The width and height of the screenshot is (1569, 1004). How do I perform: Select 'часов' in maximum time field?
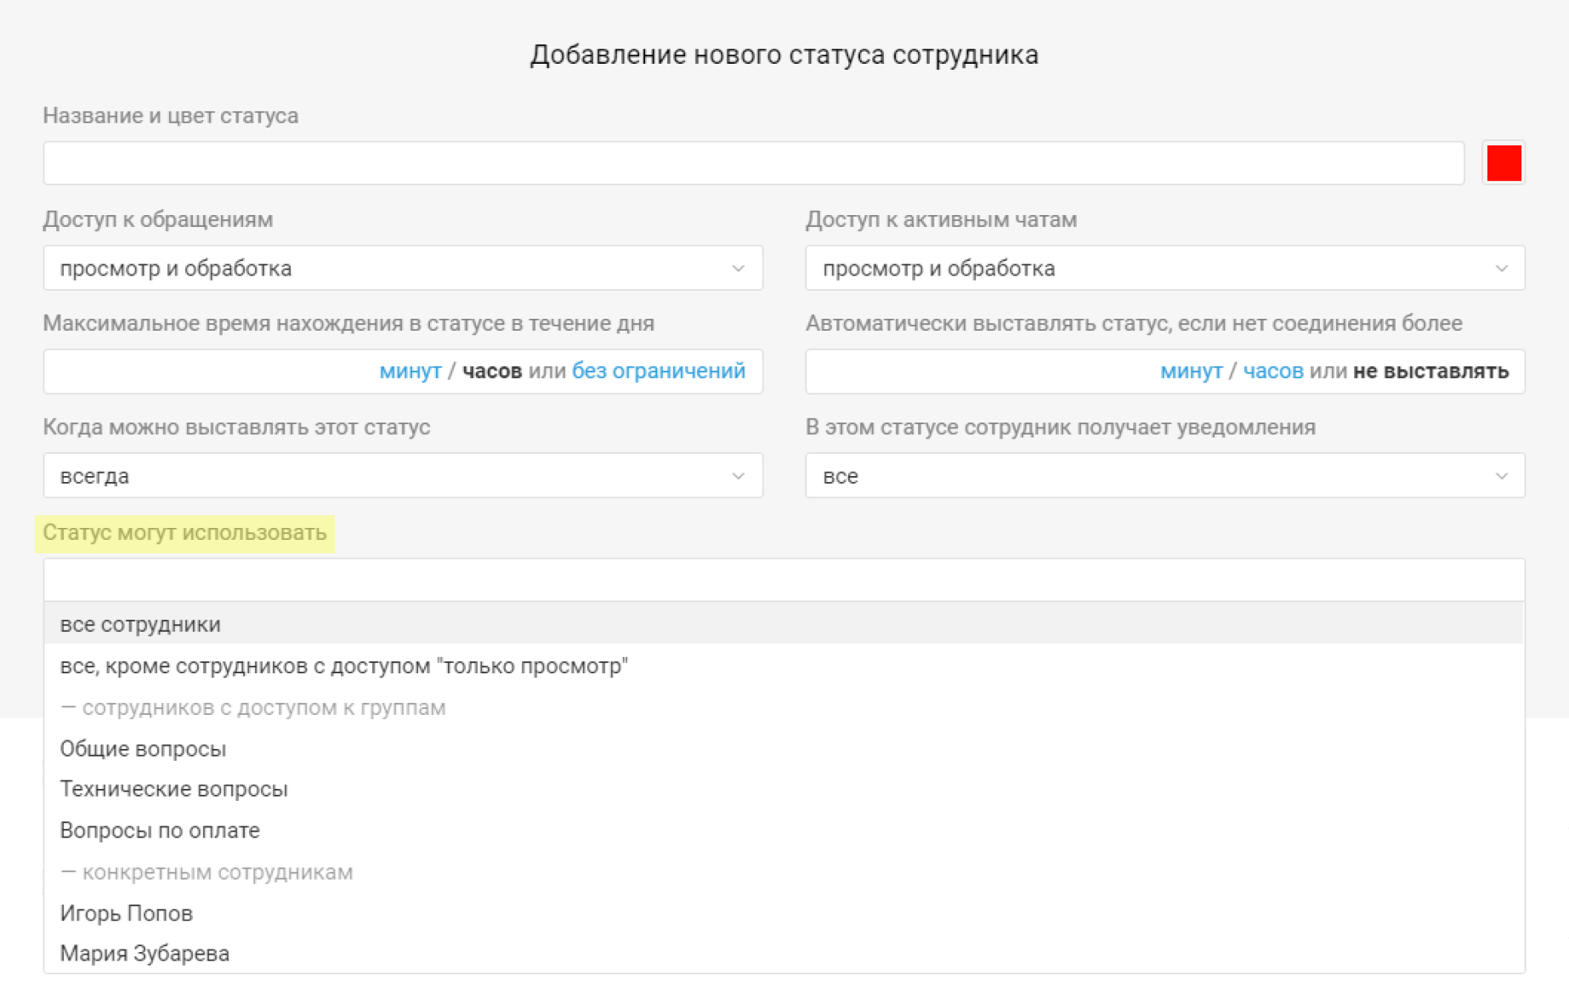coord(492,372)
